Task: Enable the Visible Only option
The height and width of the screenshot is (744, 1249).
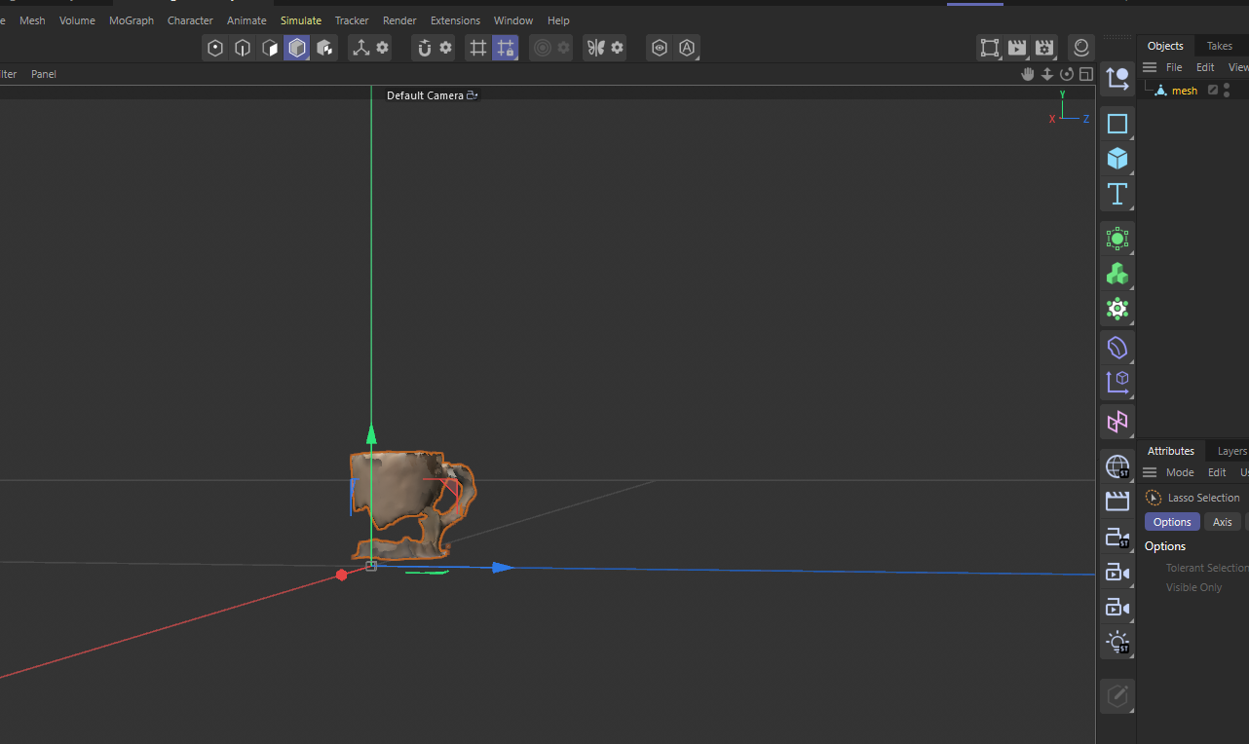Action: click(x=1193, y=586)
